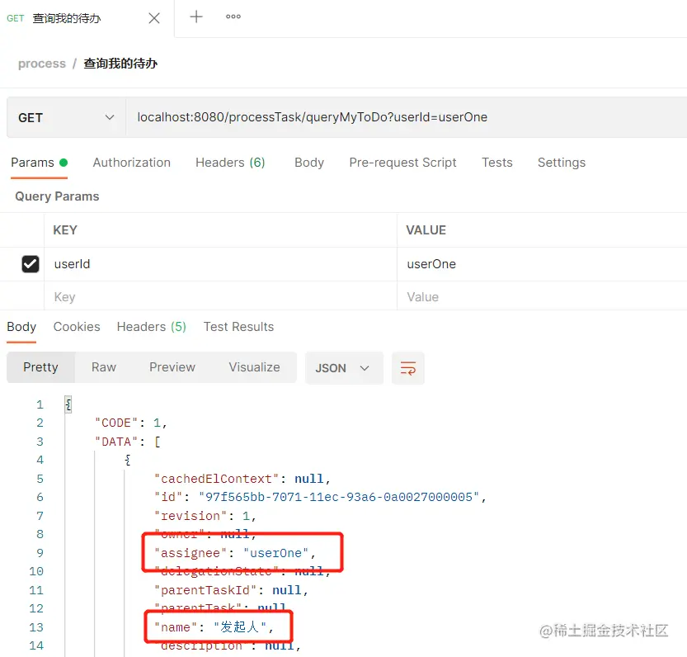Click the Query Params heading
This screenshot has width=687, height=657.
pos(57,196)
